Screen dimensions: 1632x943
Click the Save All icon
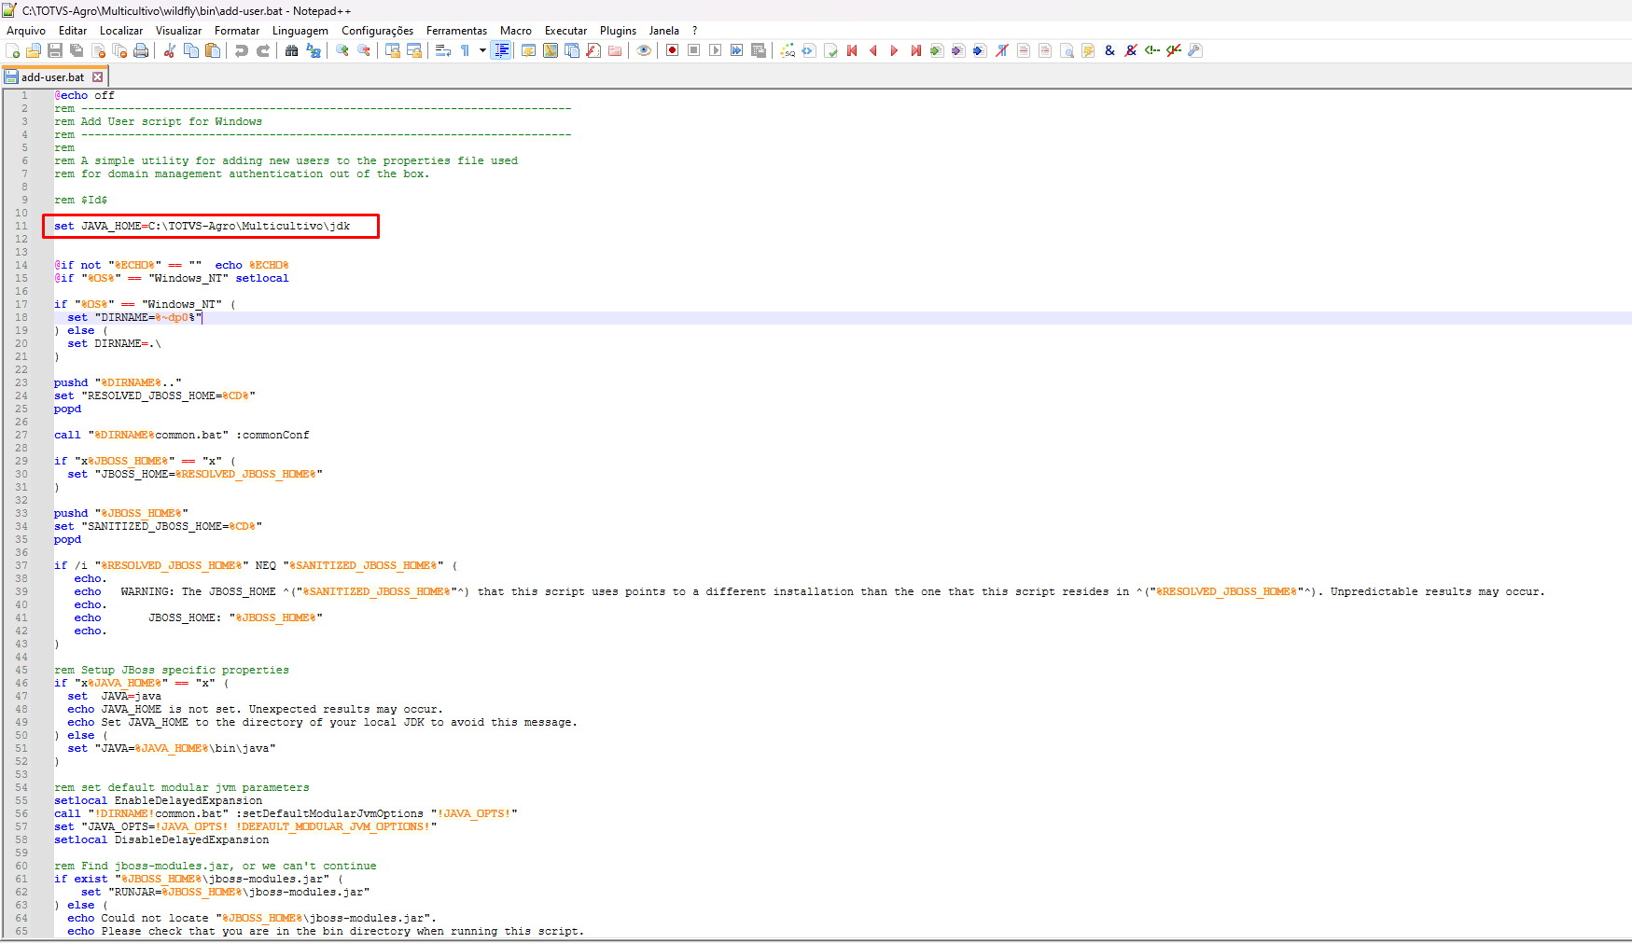click(77, 50)
